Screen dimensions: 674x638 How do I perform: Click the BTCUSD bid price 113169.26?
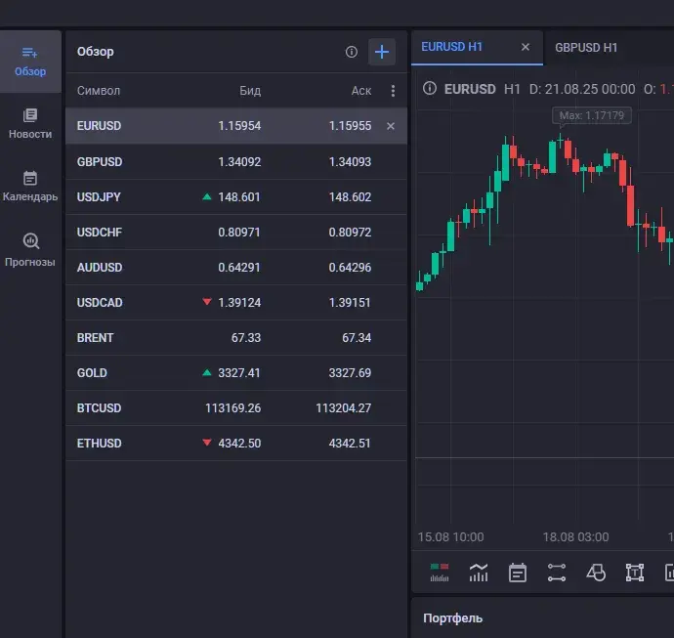pyautogui.click(x=233, y=408)
